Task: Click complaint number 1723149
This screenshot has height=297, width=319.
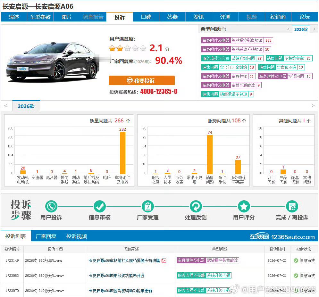Action: pos(12,260)
